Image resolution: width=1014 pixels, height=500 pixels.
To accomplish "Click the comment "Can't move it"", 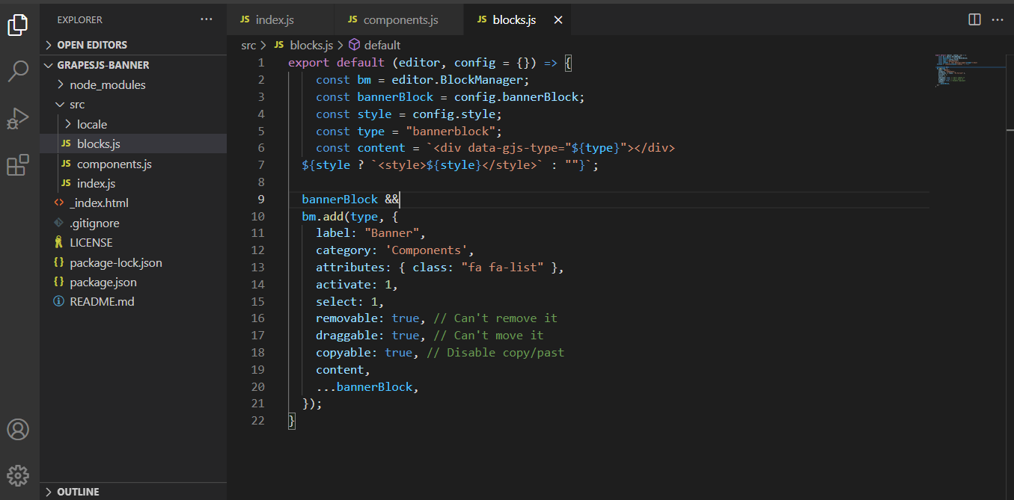I will click(x=489, y=336).
